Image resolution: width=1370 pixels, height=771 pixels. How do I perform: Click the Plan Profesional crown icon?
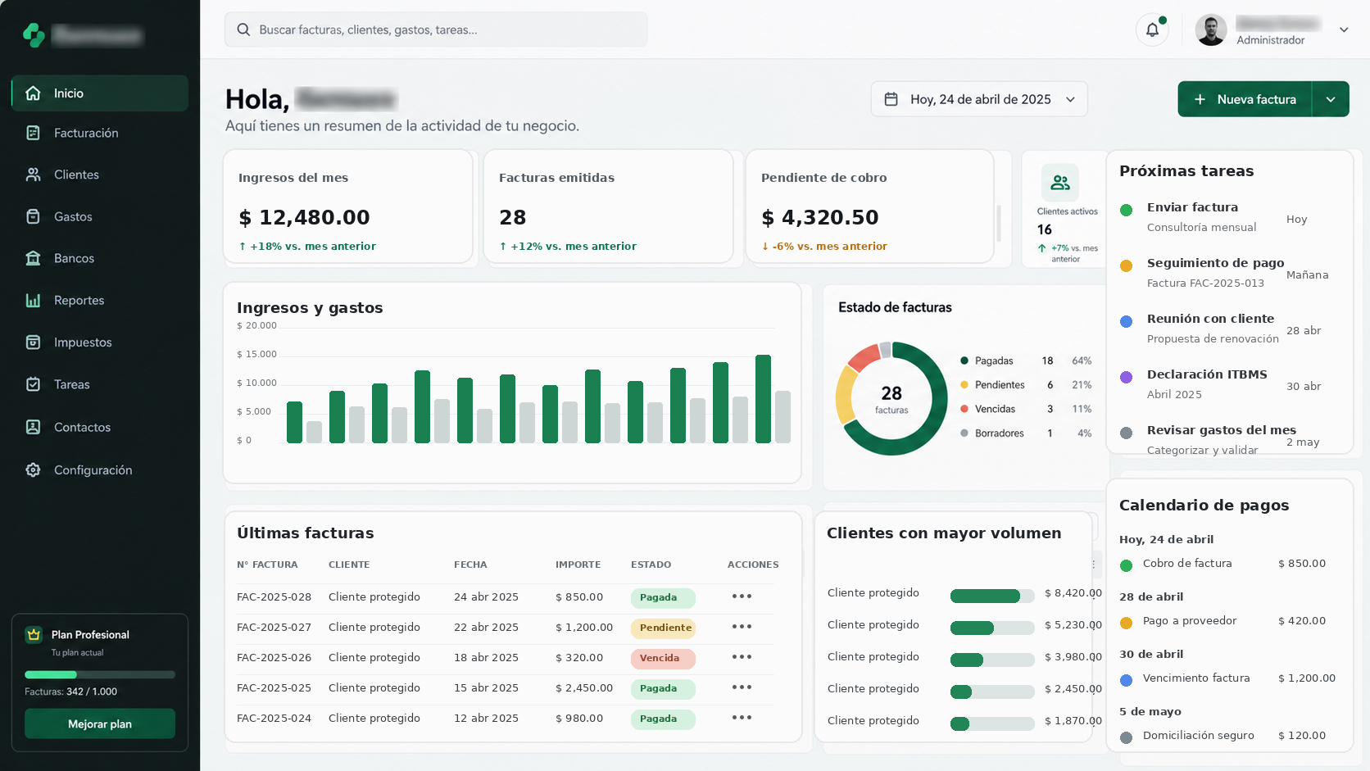coord(34,634)
